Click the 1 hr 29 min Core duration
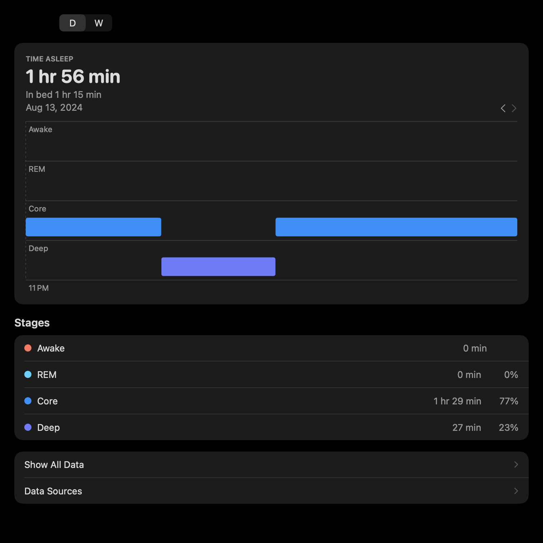 457,401
